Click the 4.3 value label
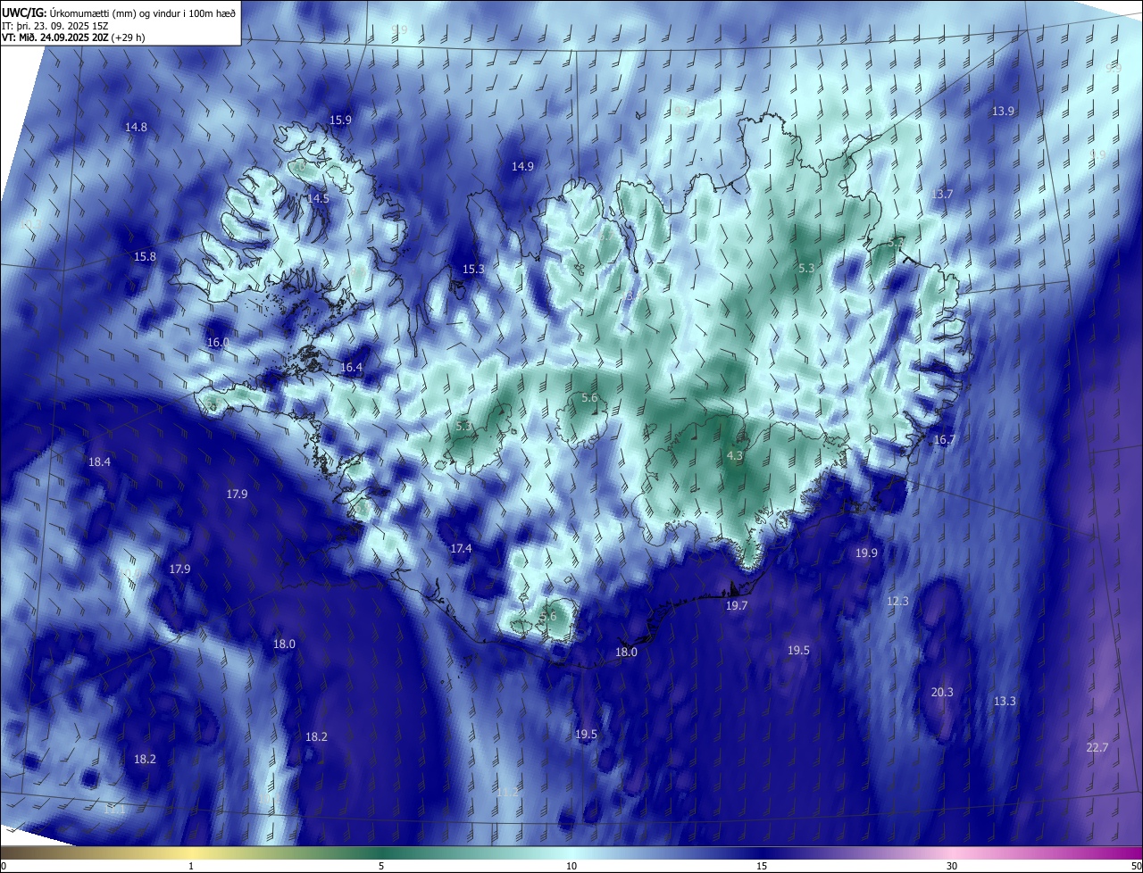The image size is (1143, 873). (735, 456)
